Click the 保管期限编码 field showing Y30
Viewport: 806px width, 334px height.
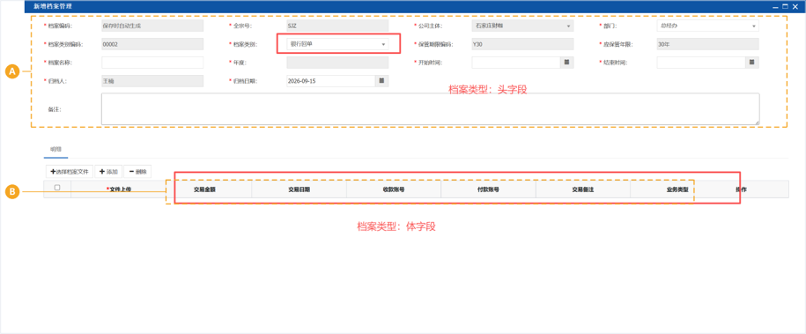click(x=522, y=44)
